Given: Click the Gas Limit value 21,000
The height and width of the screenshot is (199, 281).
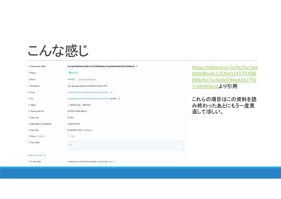Looking at the screenshot, I should (71, 118).
